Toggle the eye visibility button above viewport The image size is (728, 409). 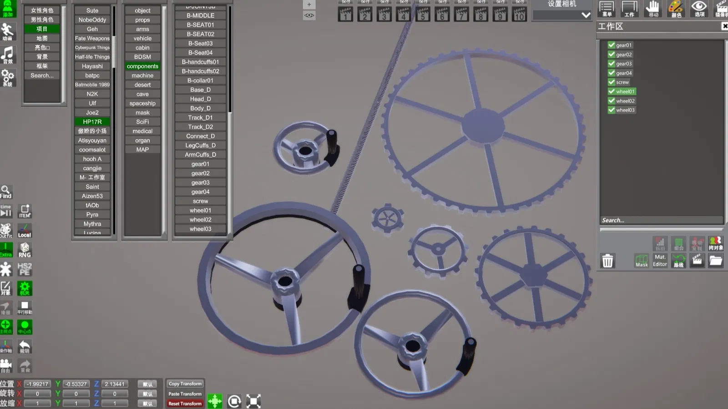point(309,15)
